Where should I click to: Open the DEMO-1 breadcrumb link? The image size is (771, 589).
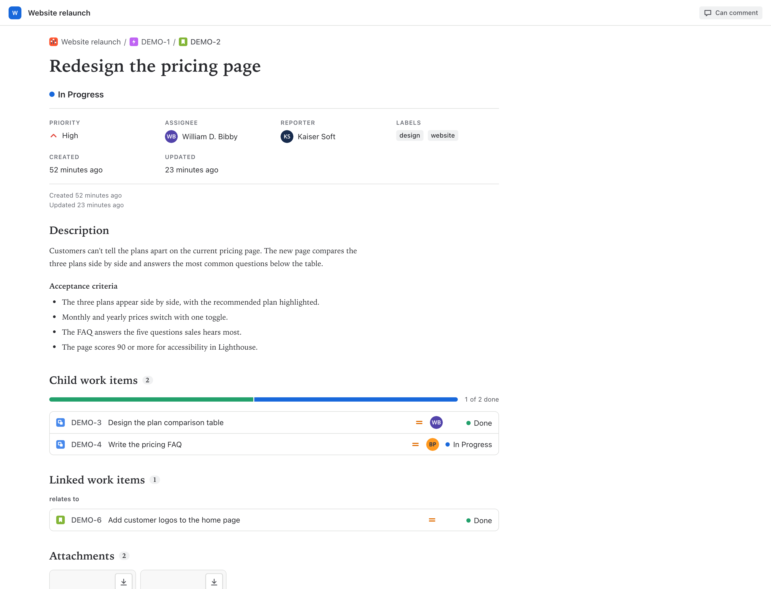tap(155, 42)
